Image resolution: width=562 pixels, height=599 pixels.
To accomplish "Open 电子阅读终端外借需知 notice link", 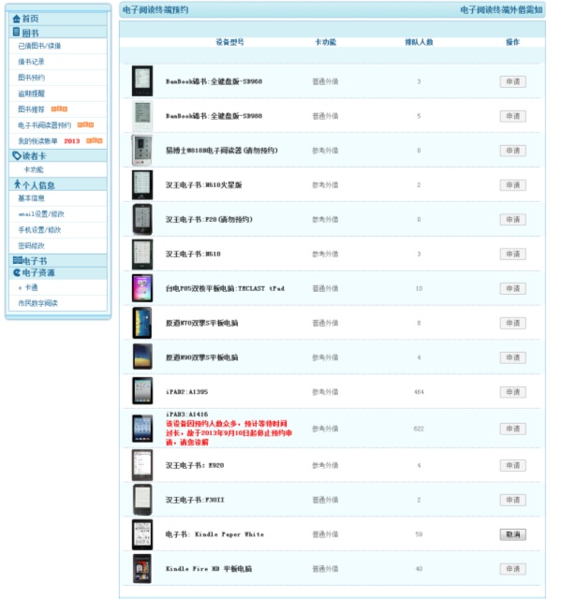I will tap(501, 9).
